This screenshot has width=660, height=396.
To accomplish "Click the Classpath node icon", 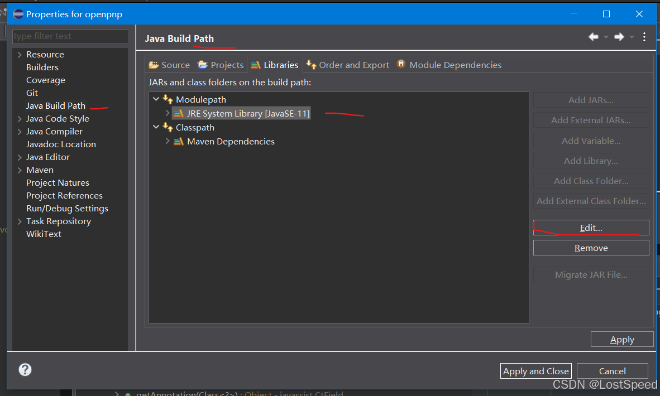I will (x=166, y=127).
